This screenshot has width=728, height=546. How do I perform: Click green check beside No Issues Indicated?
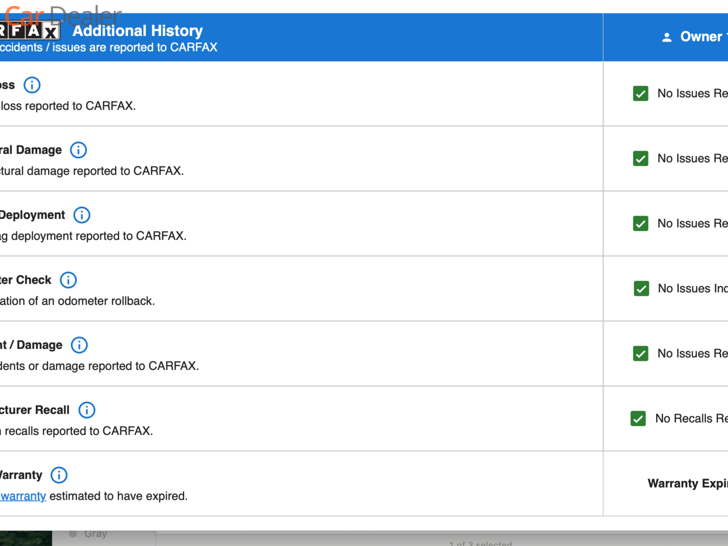point(642,289)
